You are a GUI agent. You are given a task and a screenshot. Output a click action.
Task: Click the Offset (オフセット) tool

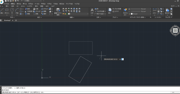click(45, 9)
